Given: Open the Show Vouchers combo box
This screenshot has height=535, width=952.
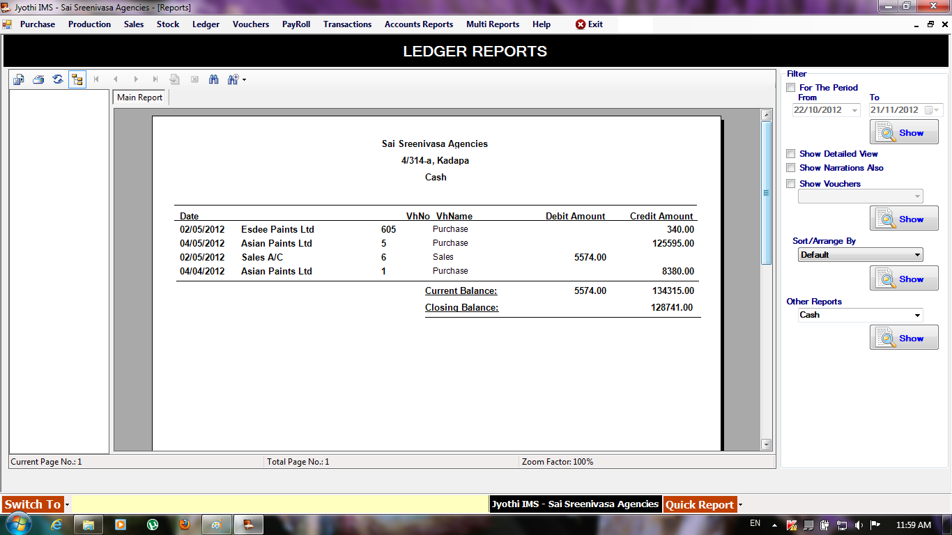Looking at the screenshot, I should [x=861, y=196].
